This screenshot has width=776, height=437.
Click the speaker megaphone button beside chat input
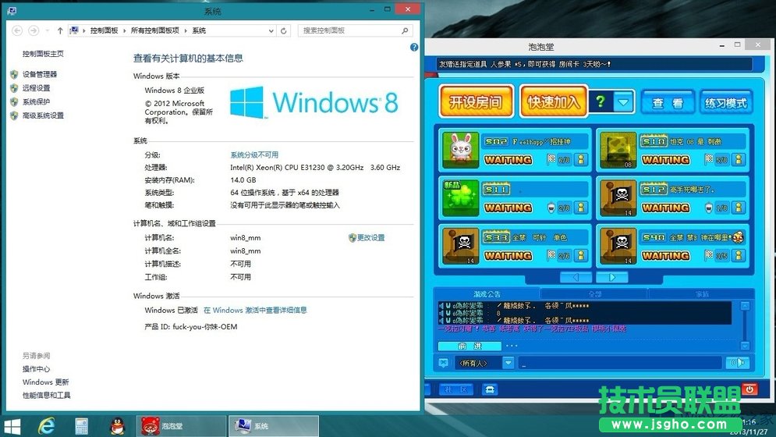pos(738,363)
